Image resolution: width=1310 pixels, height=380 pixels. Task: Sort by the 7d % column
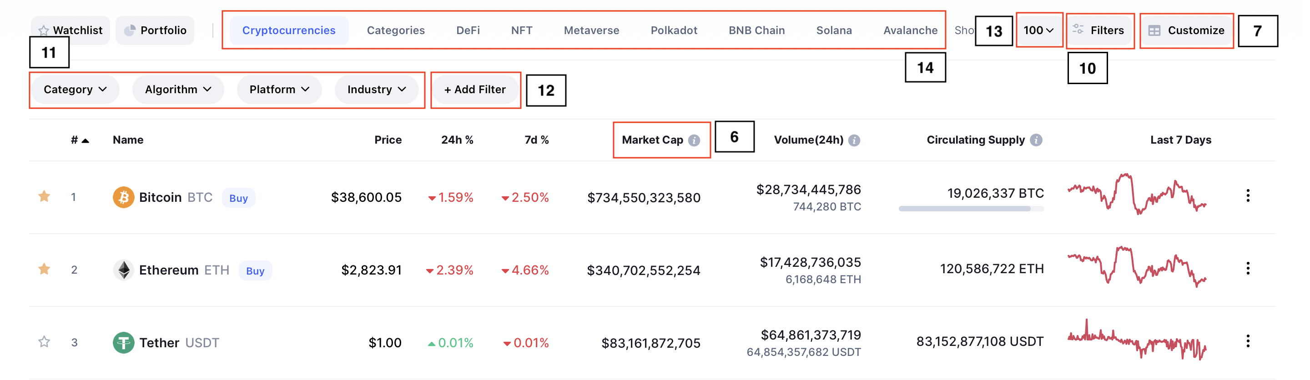click(537, 140)
